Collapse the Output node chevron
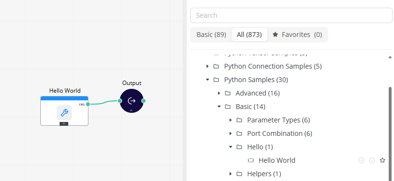Screen dimensions: 394x181 pyautogui.click(x=131, y=110)
